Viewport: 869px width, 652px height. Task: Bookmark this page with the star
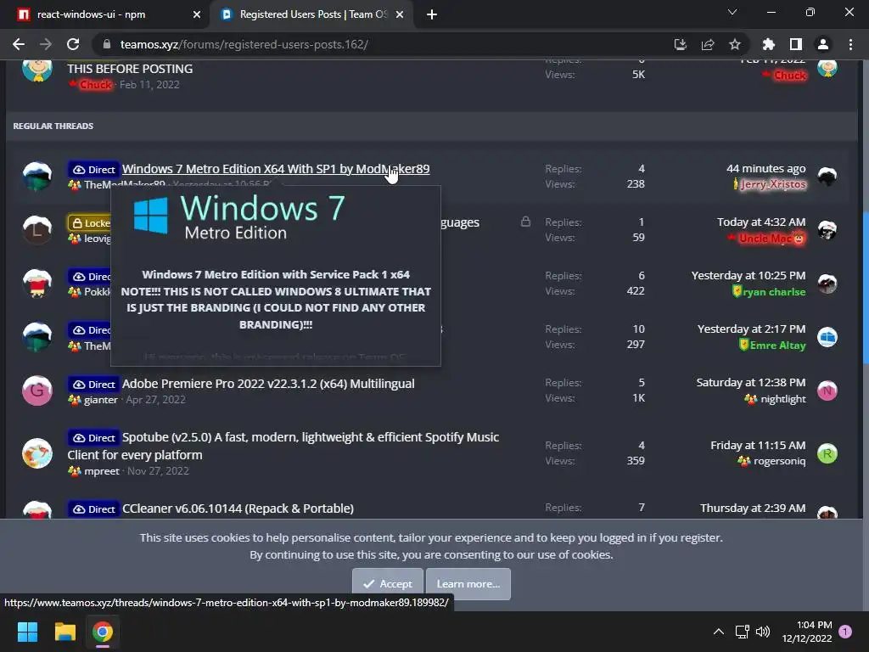(735, 44)
